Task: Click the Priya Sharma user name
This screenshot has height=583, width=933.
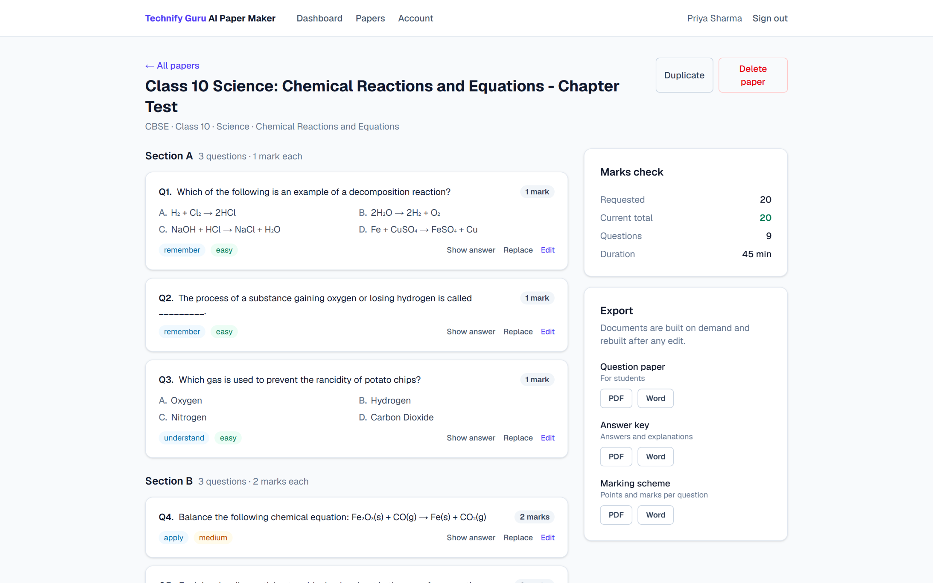Action: point(714,18)
